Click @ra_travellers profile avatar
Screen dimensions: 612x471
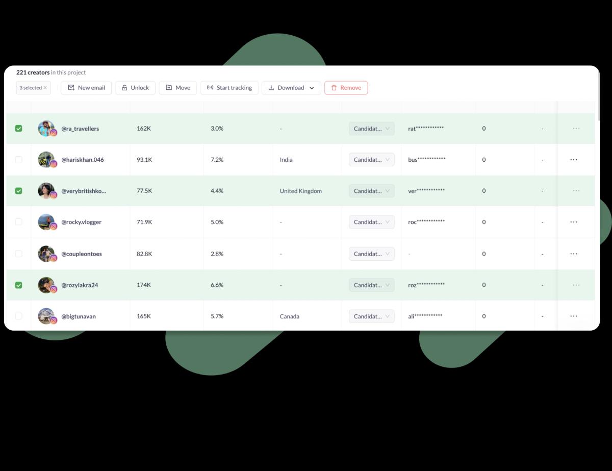click(x=46, y=129)
